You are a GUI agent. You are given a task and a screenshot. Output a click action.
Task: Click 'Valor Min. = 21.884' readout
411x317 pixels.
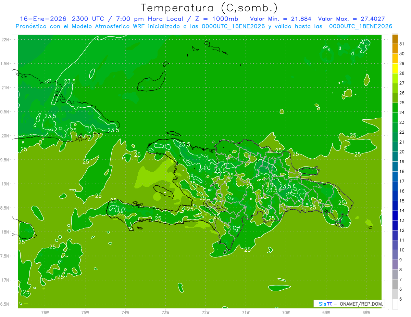click(281, 19)
